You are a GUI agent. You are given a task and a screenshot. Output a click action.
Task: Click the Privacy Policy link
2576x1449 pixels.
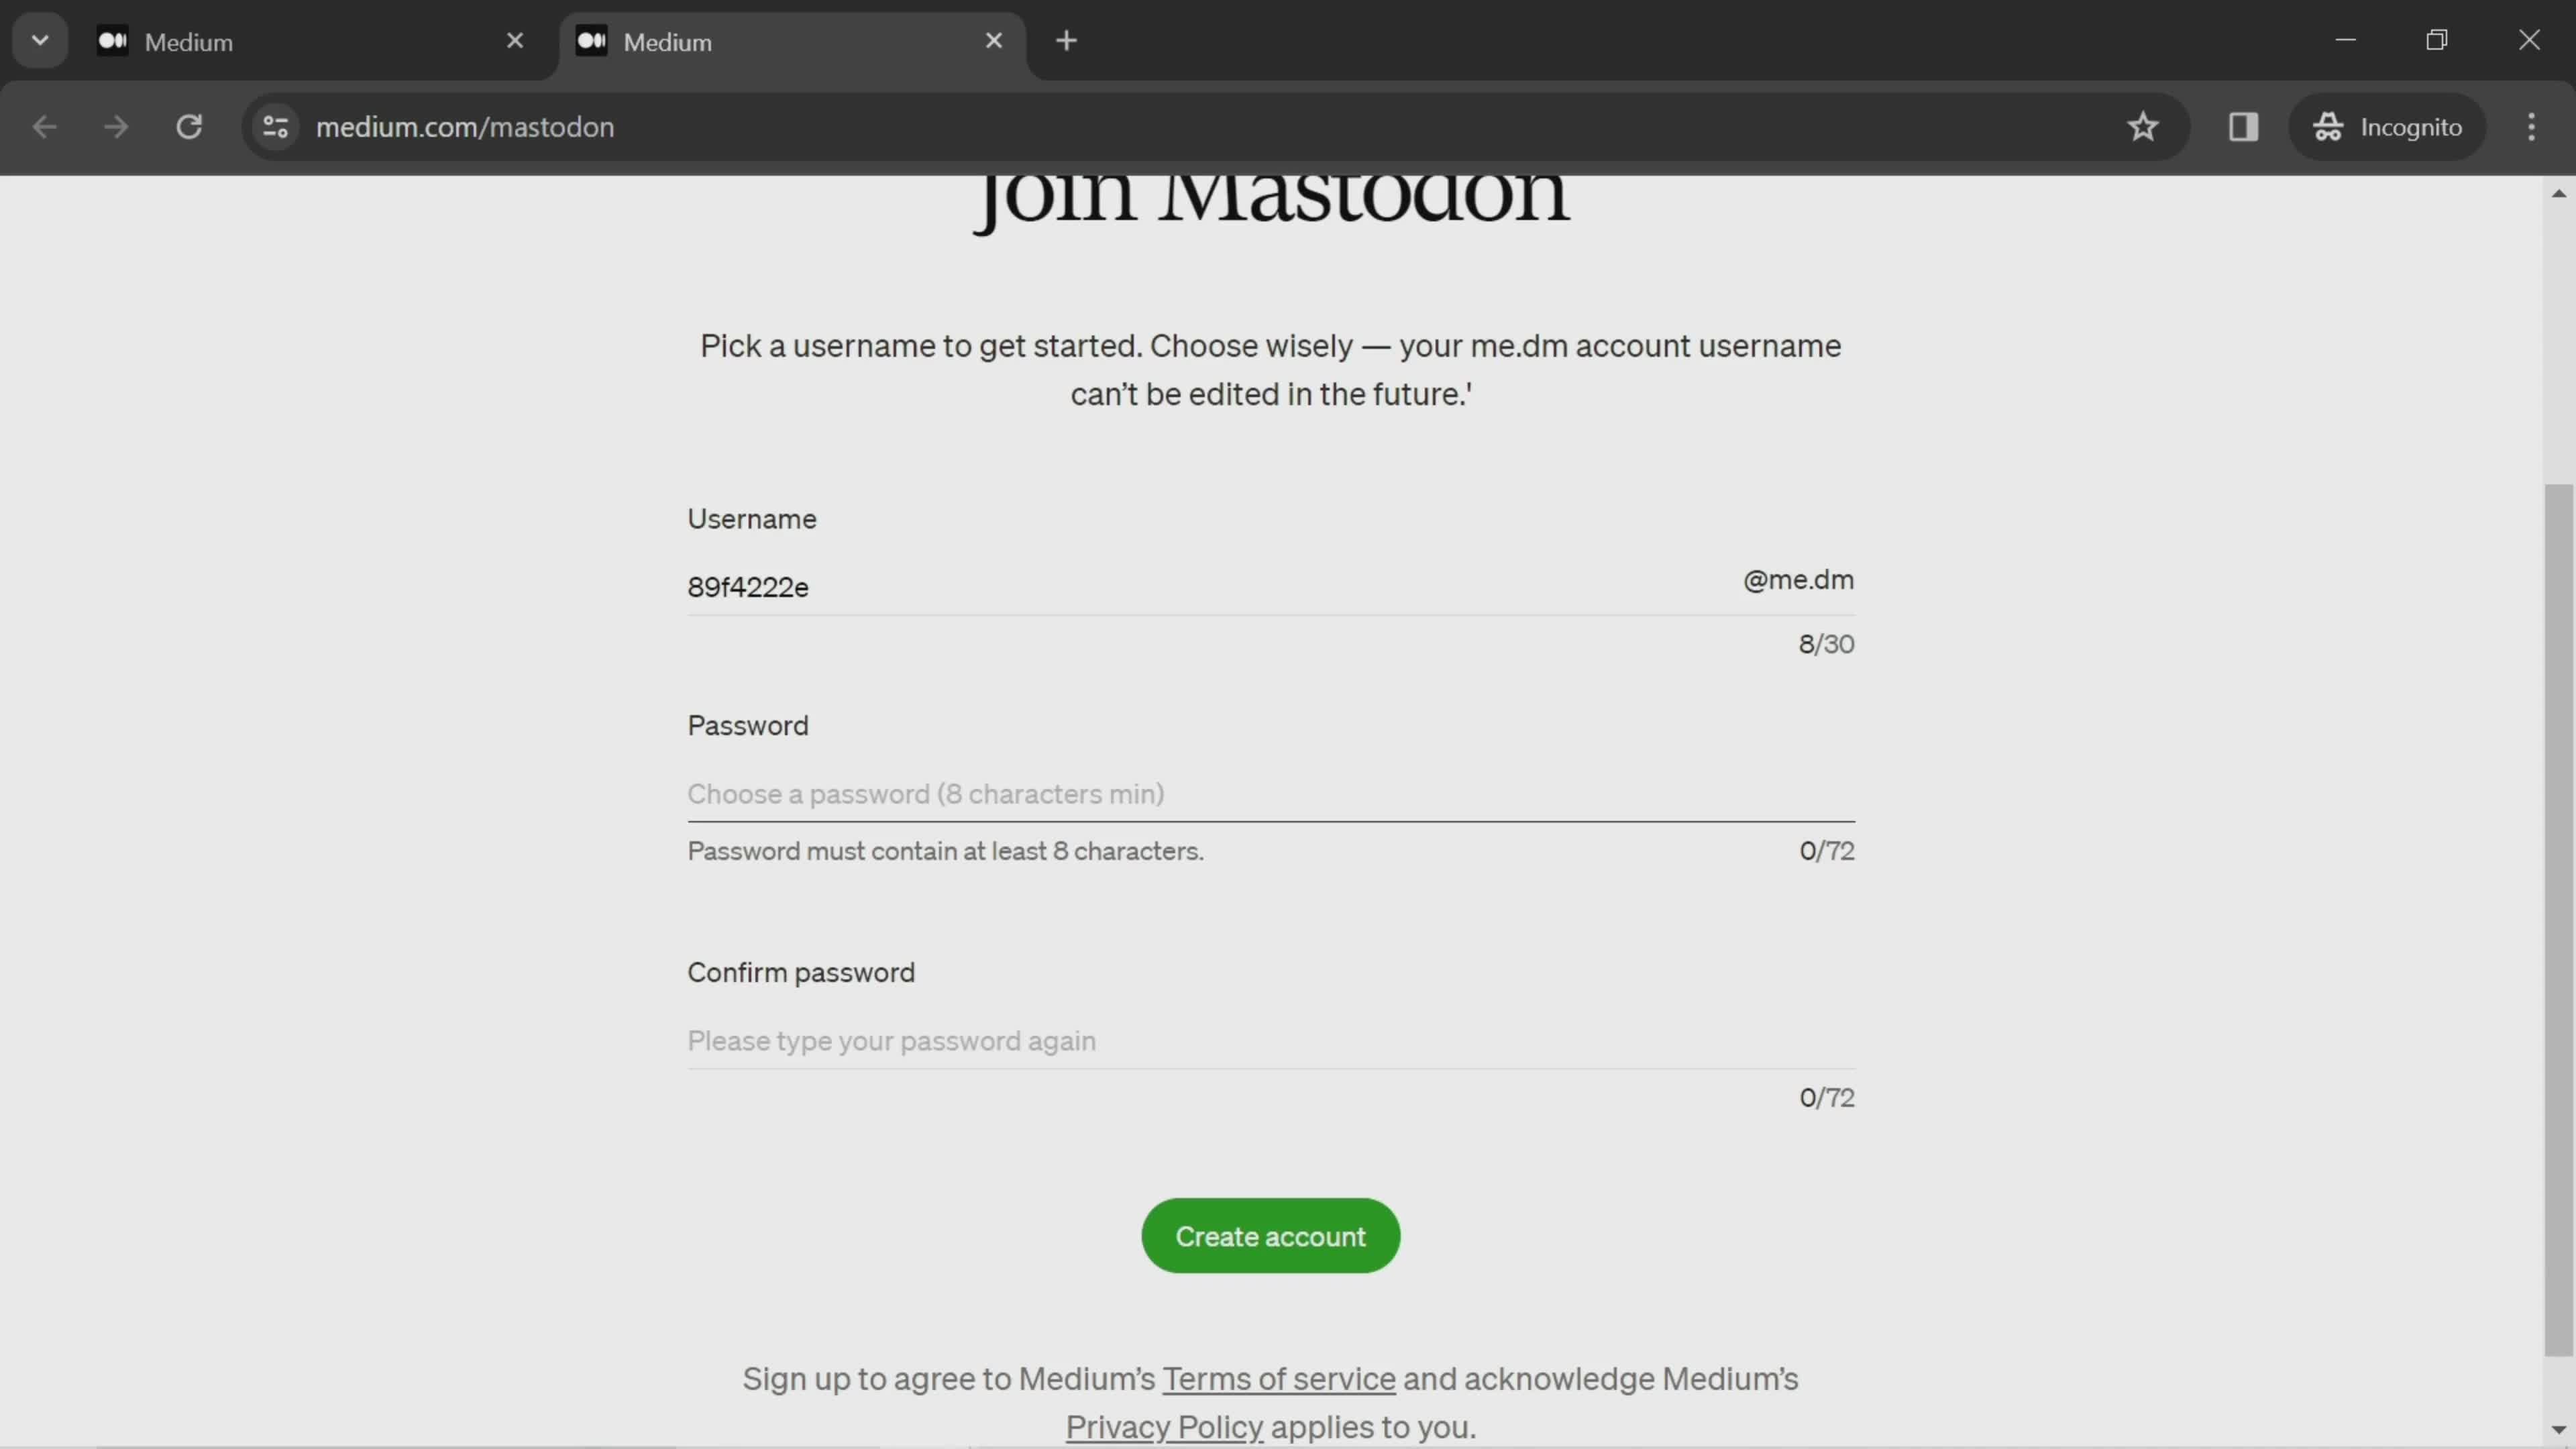coord(1164,1428)
